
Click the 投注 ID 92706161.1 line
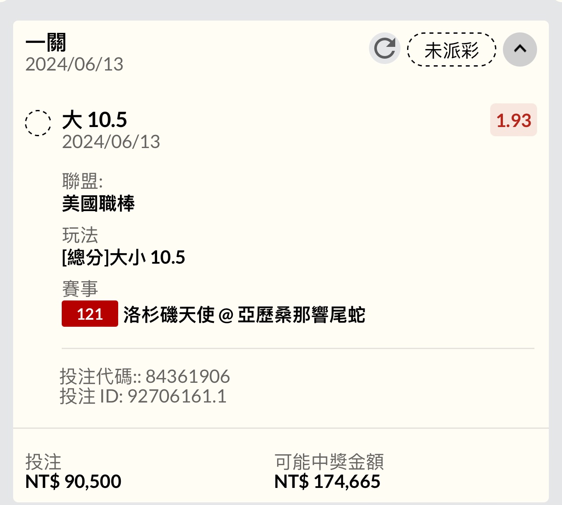point(143,396)
